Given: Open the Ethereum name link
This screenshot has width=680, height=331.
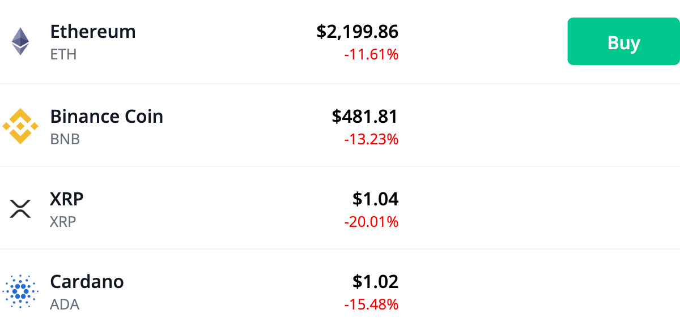Looking at the screenshot, I should [x=93, y=32].
